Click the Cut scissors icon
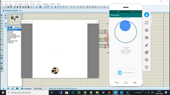This screenshot has width=170, height=95. click(x=78, y=7)
